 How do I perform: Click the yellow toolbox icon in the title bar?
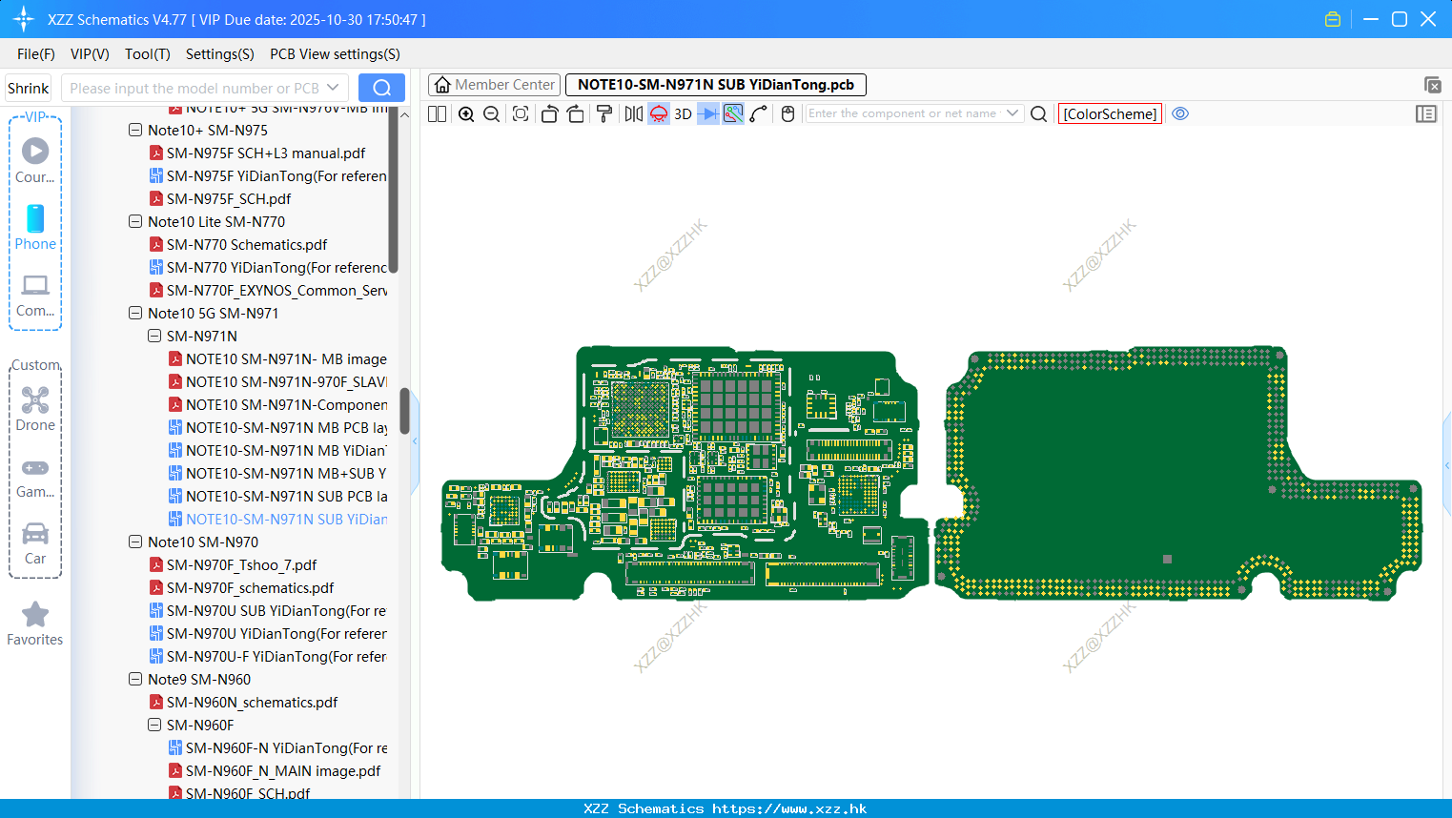[x=1333, y=19]
